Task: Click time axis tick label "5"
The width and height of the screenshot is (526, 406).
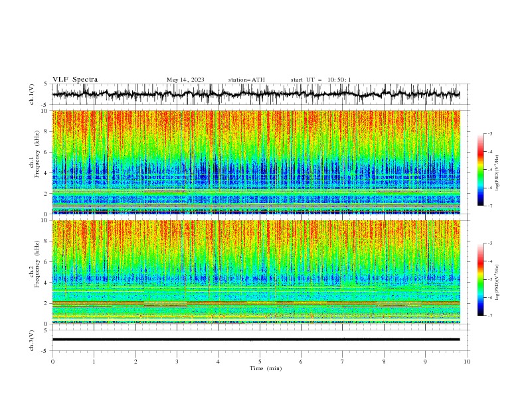Action: (260, 362)
